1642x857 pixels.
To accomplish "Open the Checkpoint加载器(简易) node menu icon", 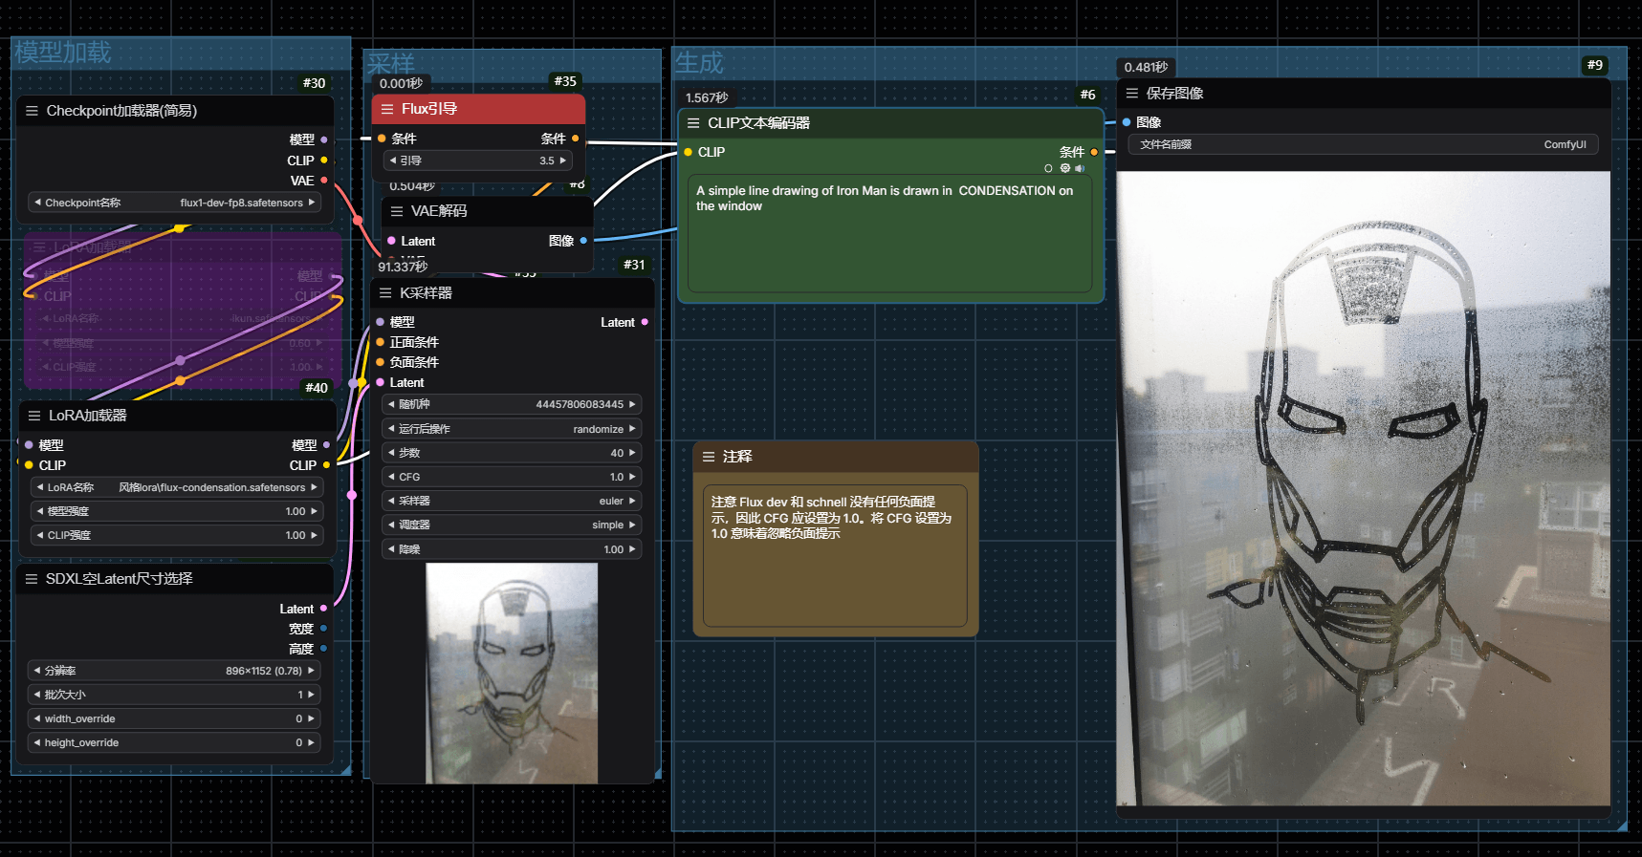I will (32, 111).
